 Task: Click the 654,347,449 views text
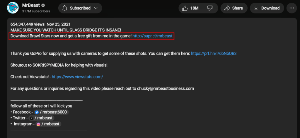28,24
